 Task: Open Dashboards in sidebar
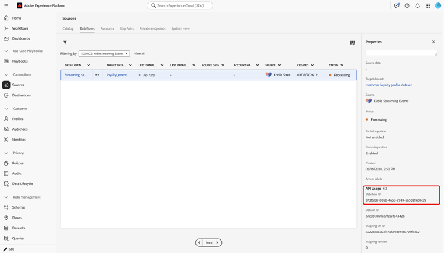21,38
